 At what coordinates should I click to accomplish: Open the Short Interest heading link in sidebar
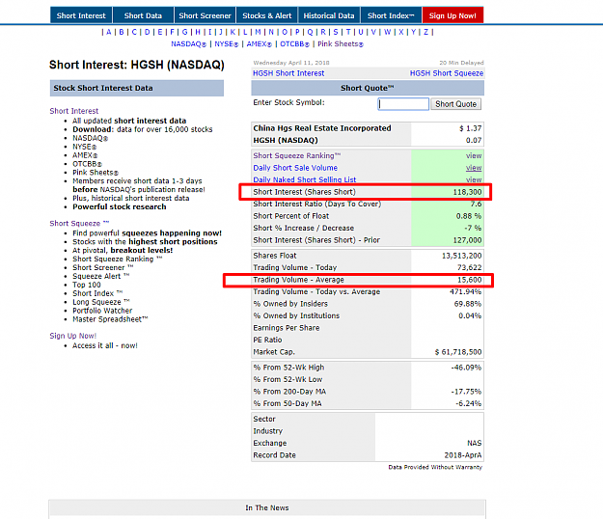pos(74,111)
